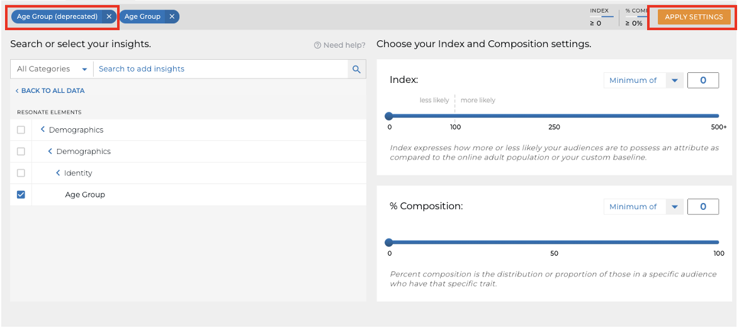Click the Search to add insights field

[220, 69]
